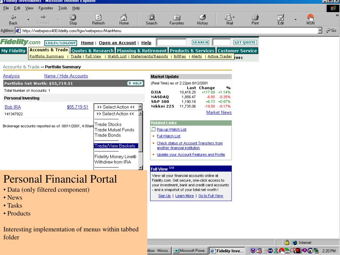
Task: Click Update your Account Features and Profile
Action: [191, 155]
